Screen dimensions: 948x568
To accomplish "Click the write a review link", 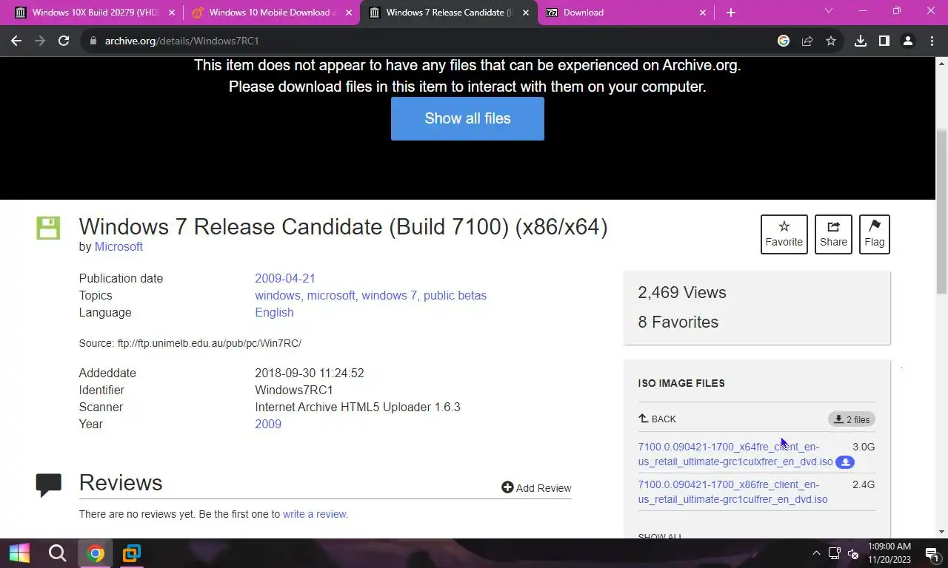I will pos(316,514).
